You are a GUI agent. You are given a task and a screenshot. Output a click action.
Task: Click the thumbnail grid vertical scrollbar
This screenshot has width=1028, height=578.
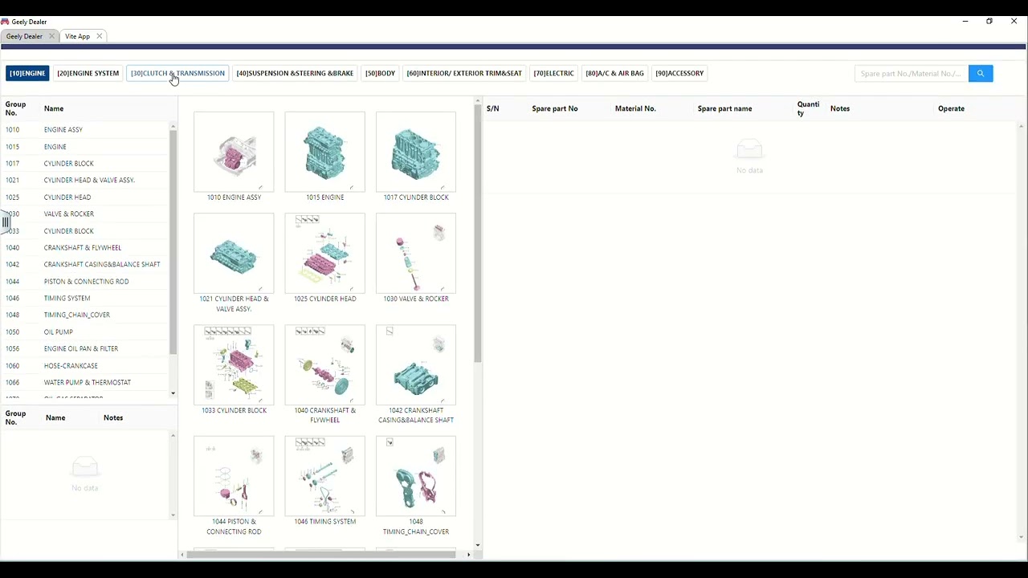point(477,234)
